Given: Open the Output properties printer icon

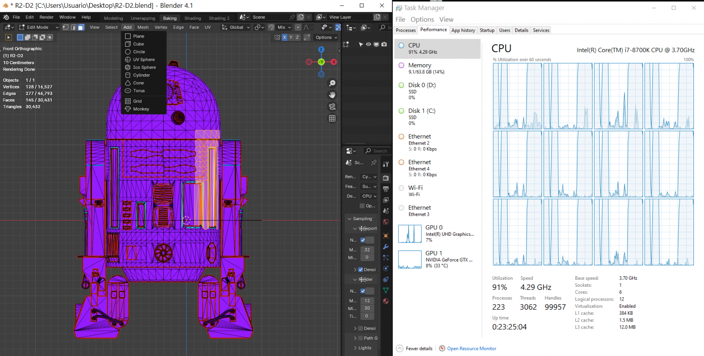Looking at the screenshot, I should (385, 189).
